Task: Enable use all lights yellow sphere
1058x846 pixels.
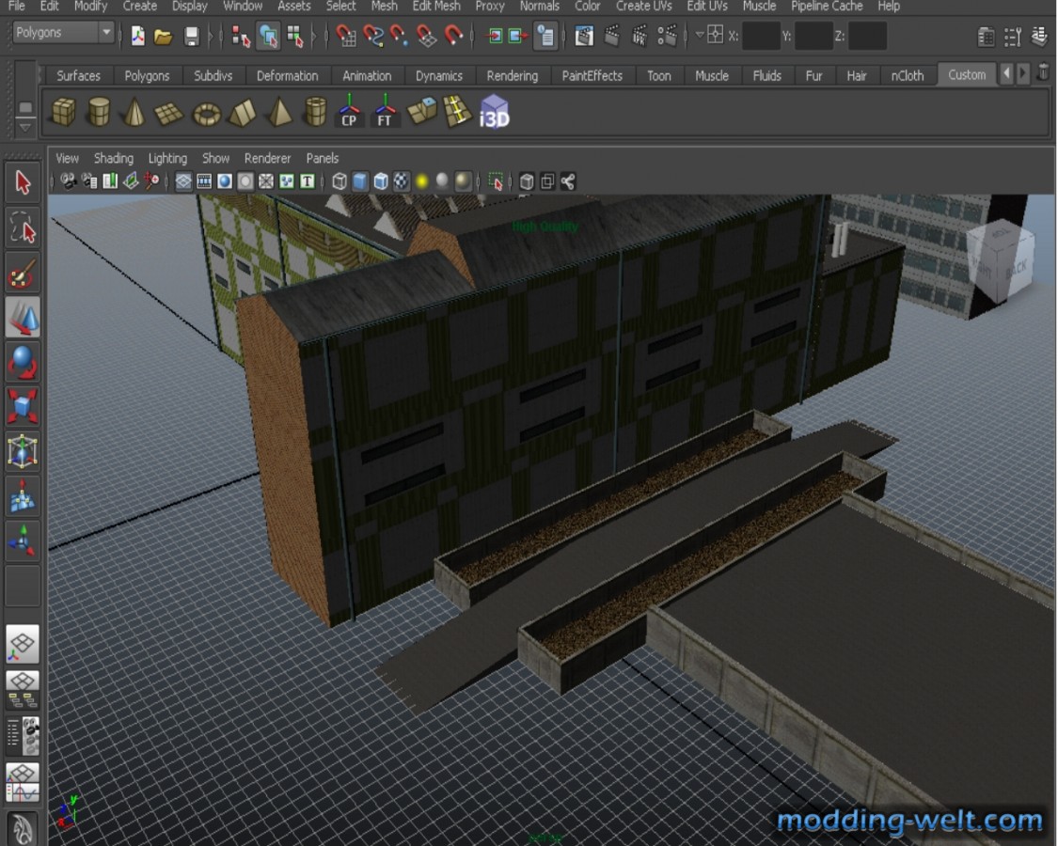Action: click(x=421, y=181)
